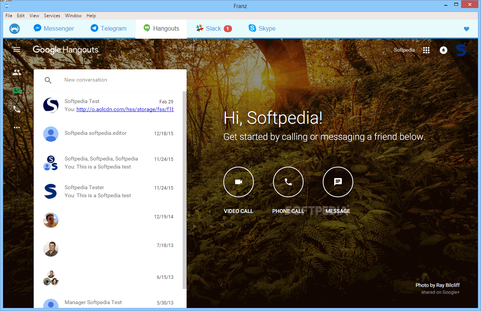Show Conversations in Hangouts sidebar
Screen dimensions: 481x311
[16, 91]
